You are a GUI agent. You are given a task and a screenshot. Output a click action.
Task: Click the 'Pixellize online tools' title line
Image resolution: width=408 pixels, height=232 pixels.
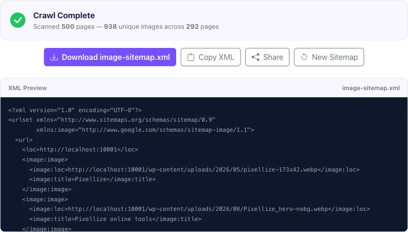115,219
